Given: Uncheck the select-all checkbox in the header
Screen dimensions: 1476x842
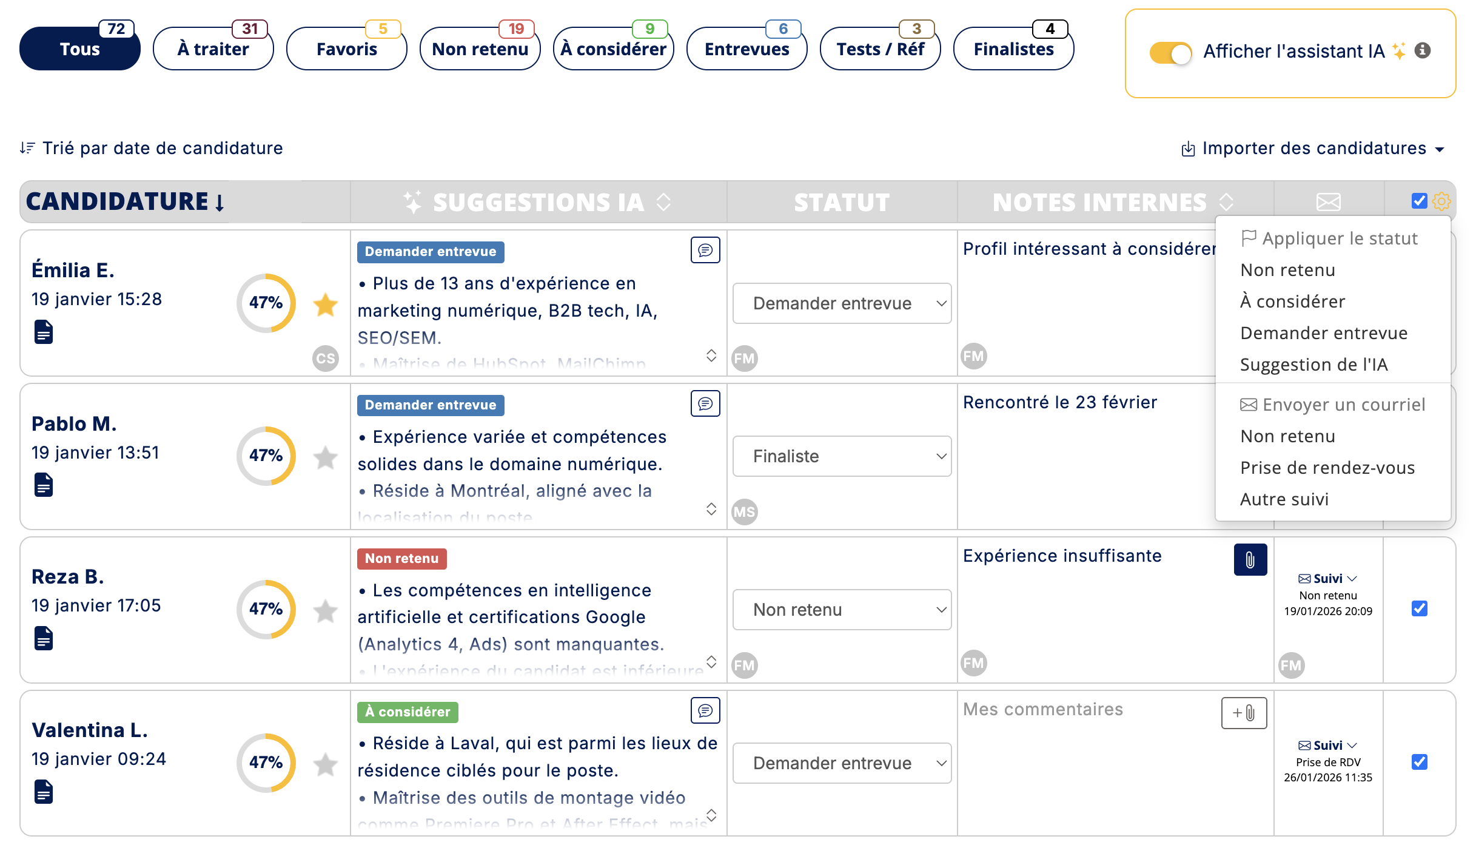Looking at the screenshot, I should [x=1418, y=200].
